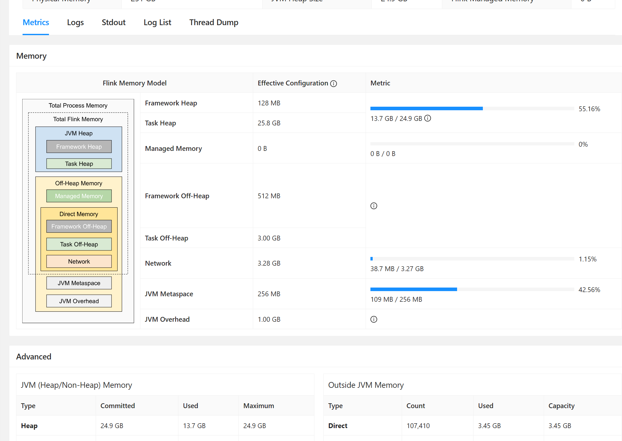This screenshot has width=622, height=441.
Task: Click the Flink Memory Model column header
Action: click(135, 83)
